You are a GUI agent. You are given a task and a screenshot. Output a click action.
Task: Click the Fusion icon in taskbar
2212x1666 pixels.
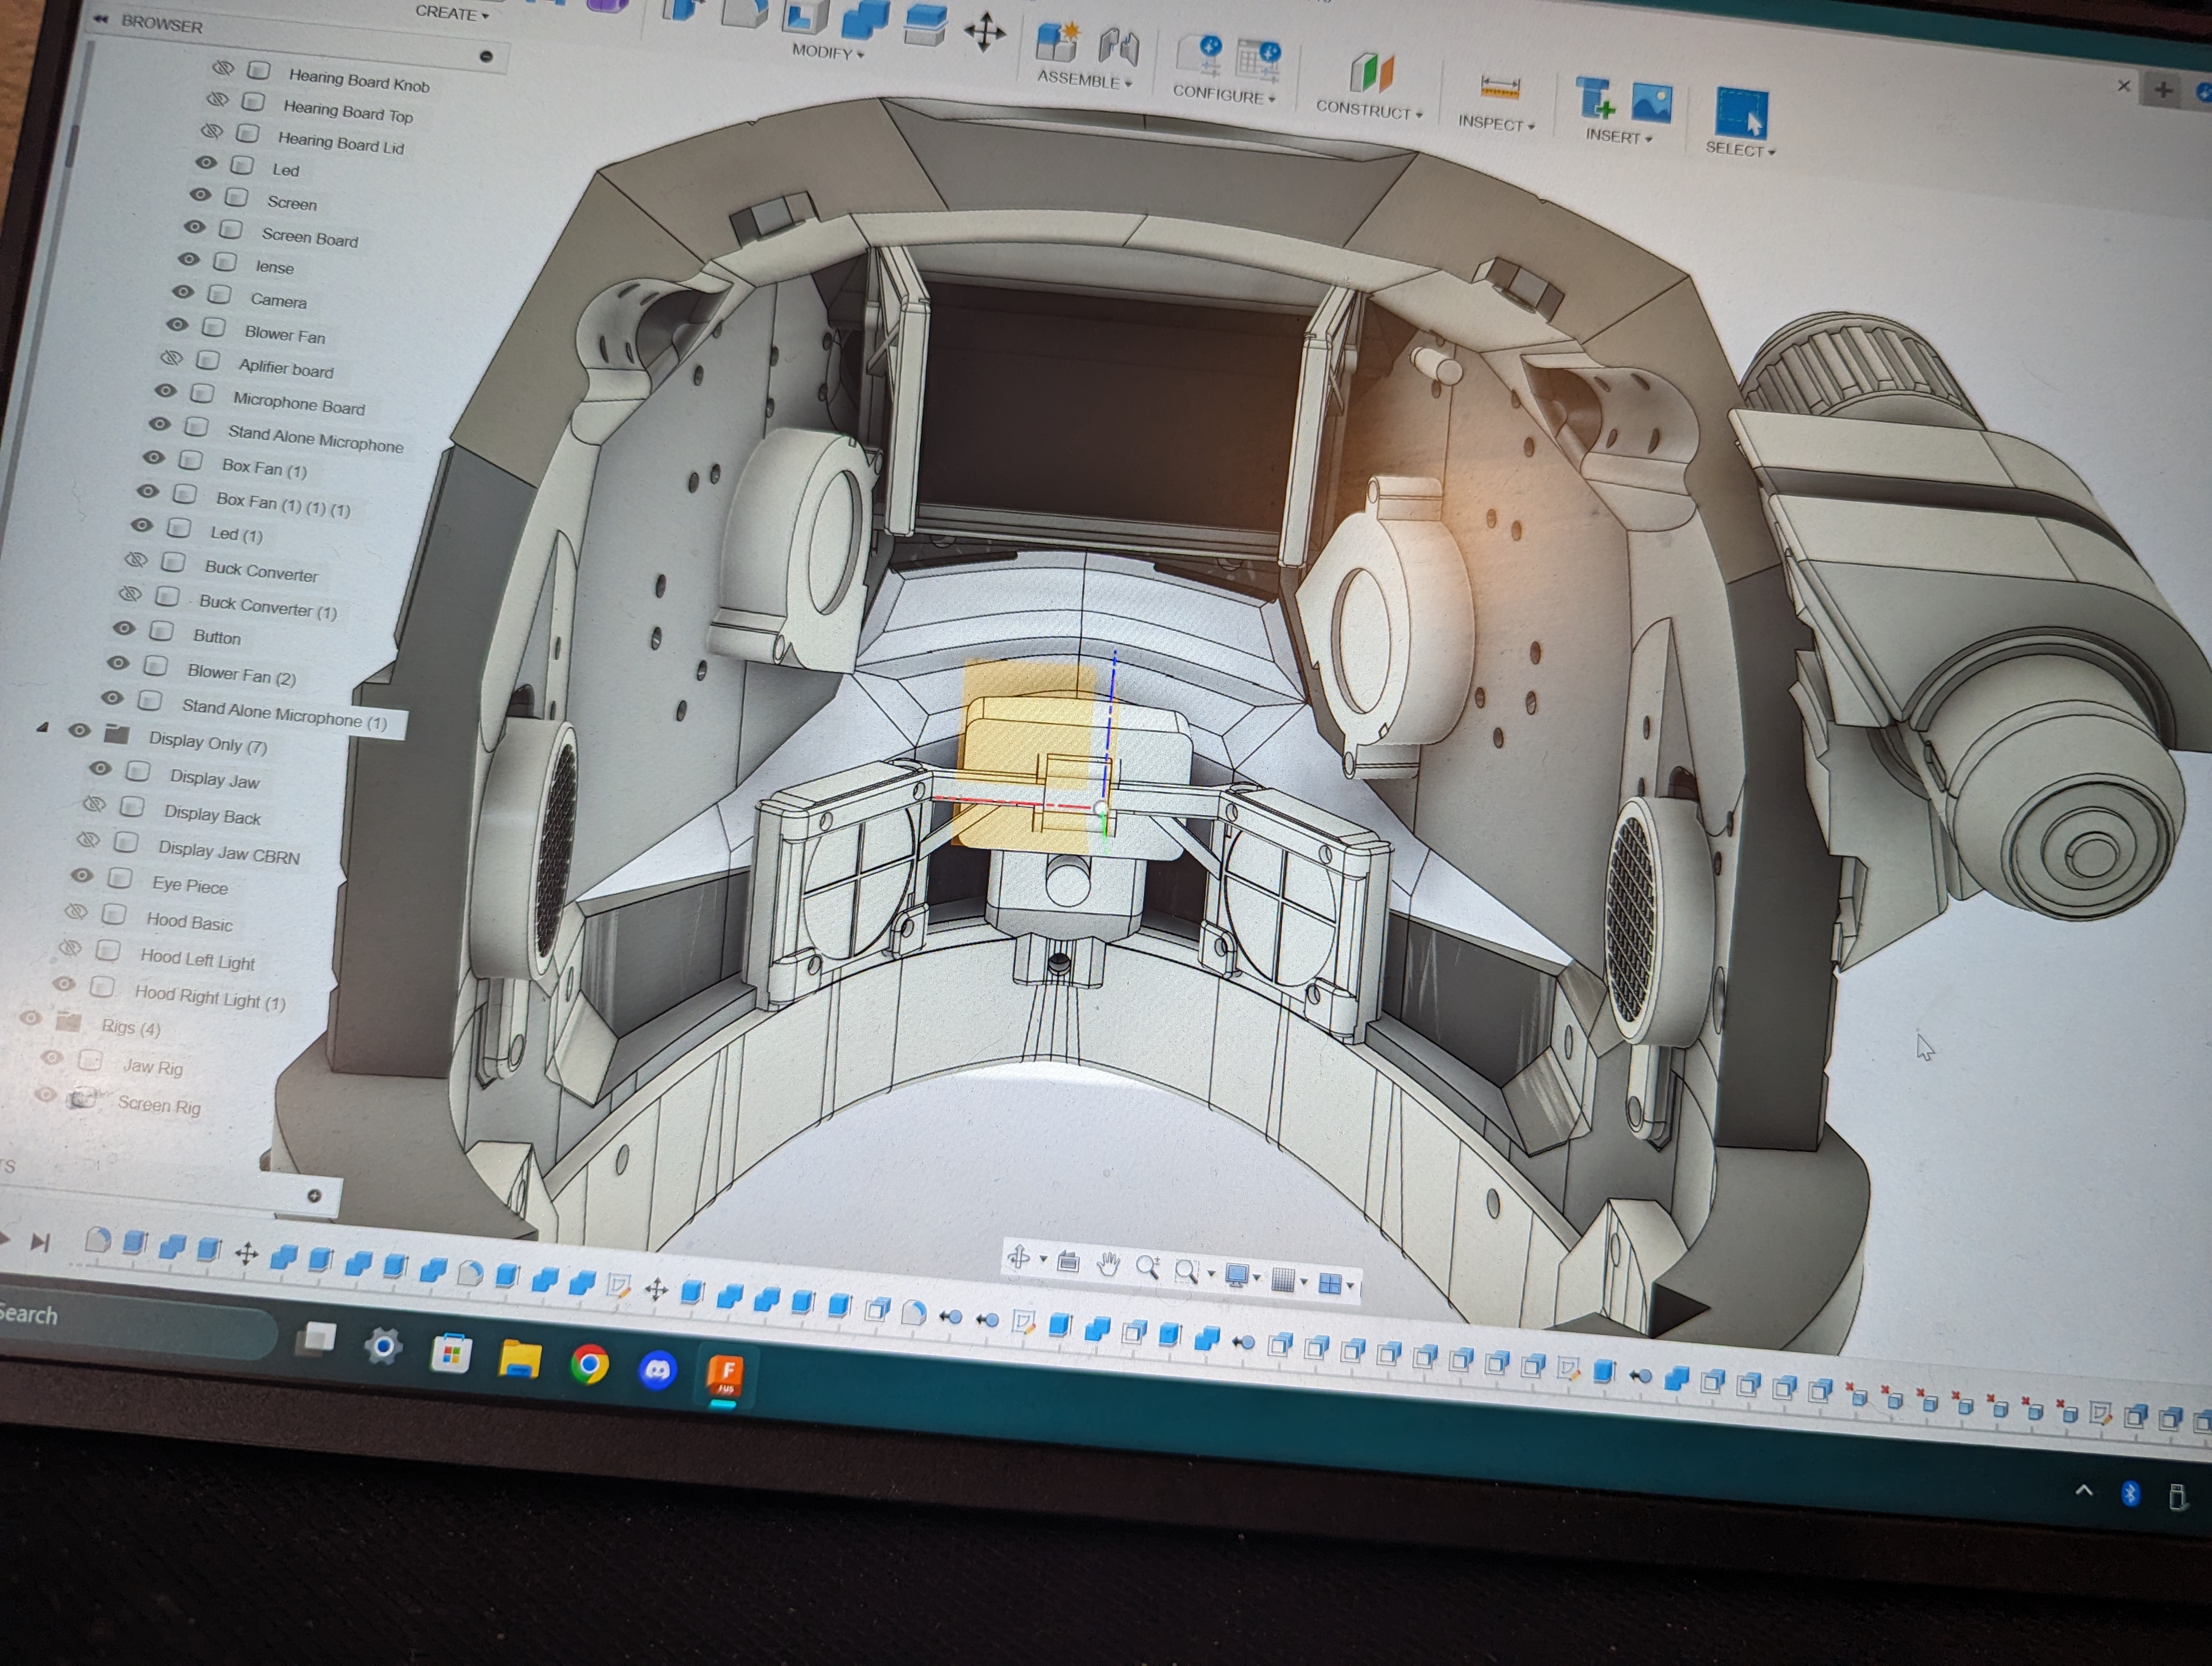point(726,1375)
